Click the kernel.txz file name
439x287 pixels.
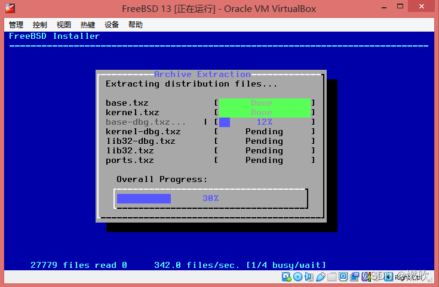[133, 112]
